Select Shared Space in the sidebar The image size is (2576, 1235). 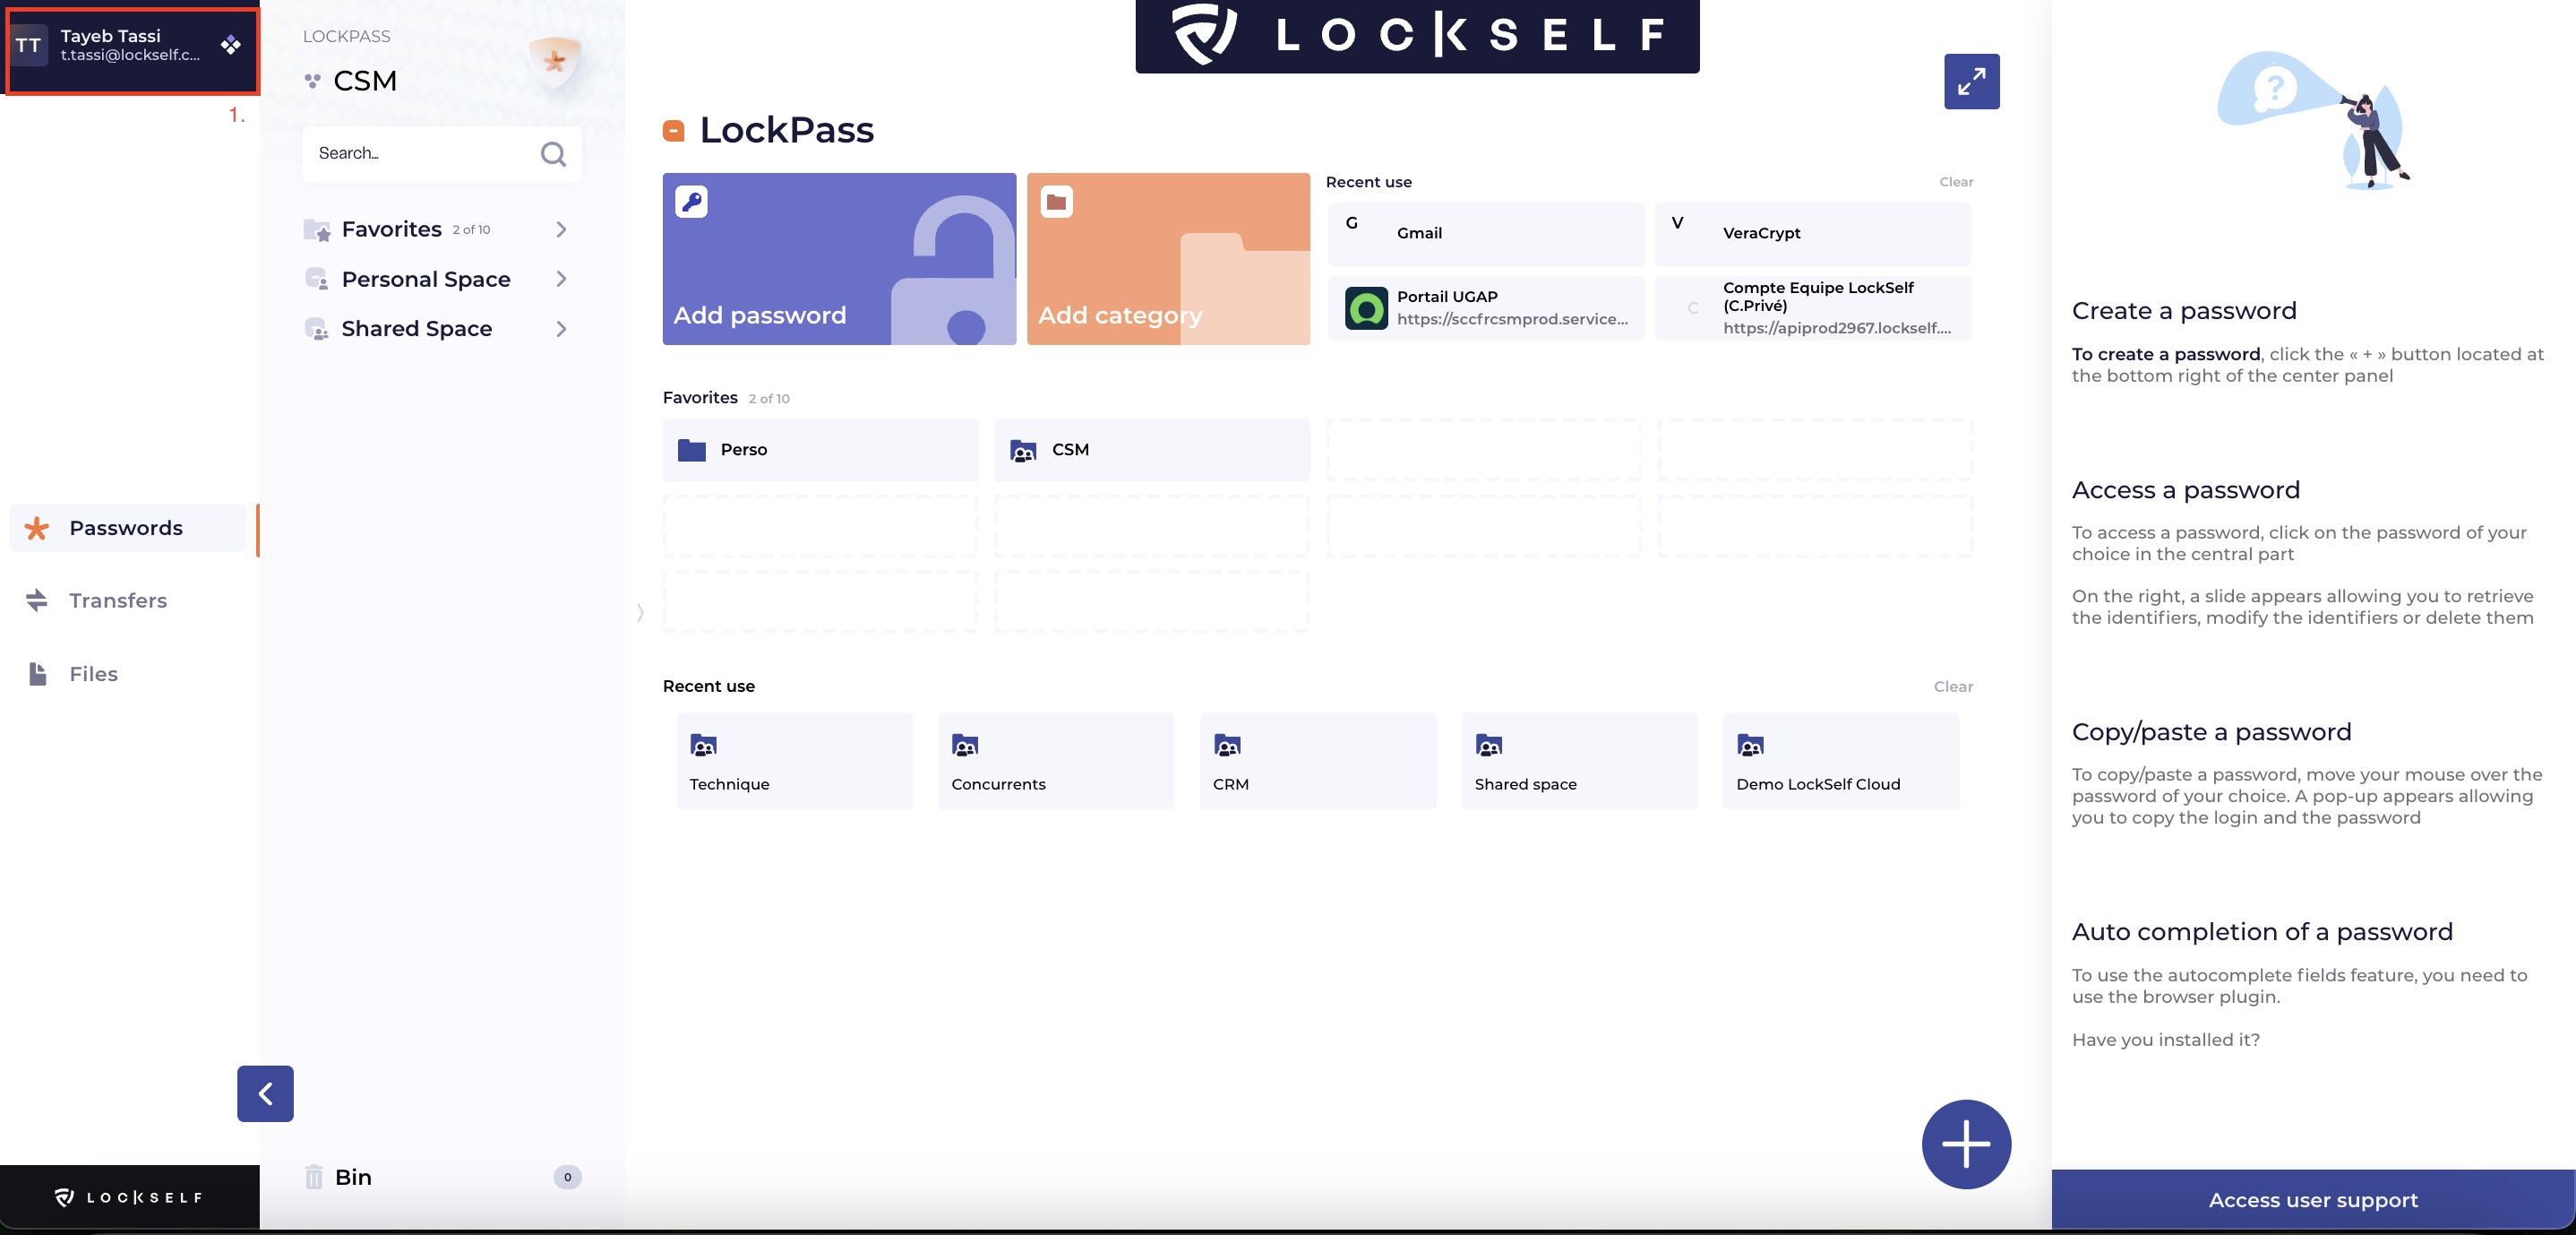pyautogui.click(x=417, y=328)
